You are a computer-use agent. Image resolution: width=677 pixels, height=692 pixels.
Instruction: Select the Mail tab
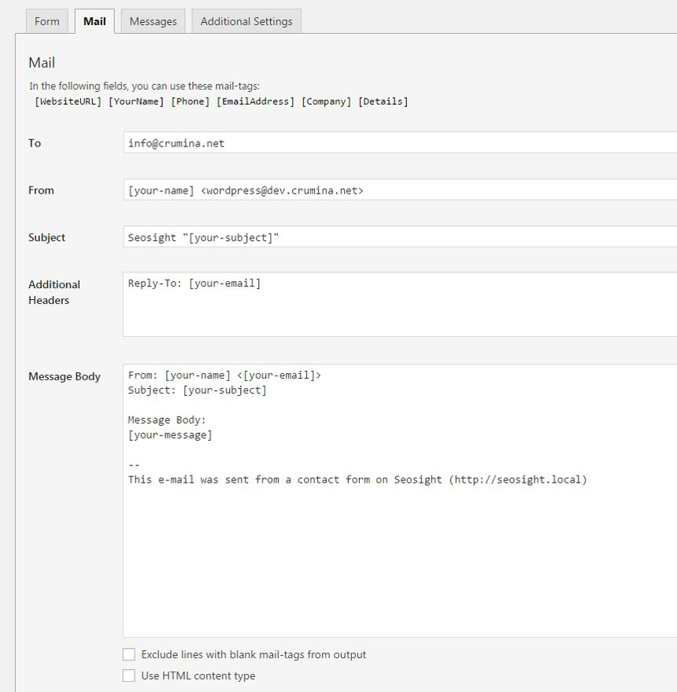click(94, 21)
